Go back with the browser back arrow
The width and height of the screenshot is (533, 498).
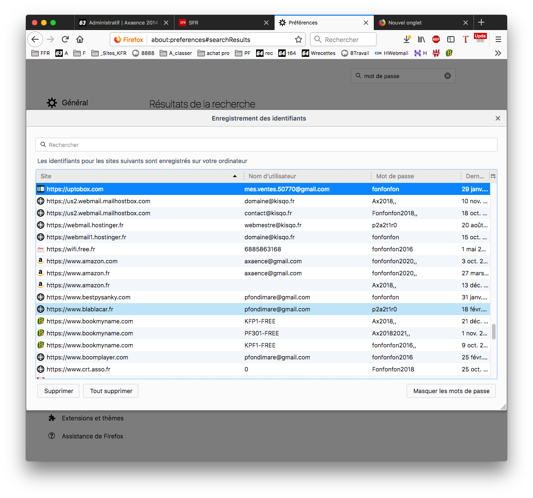(35, 39)
